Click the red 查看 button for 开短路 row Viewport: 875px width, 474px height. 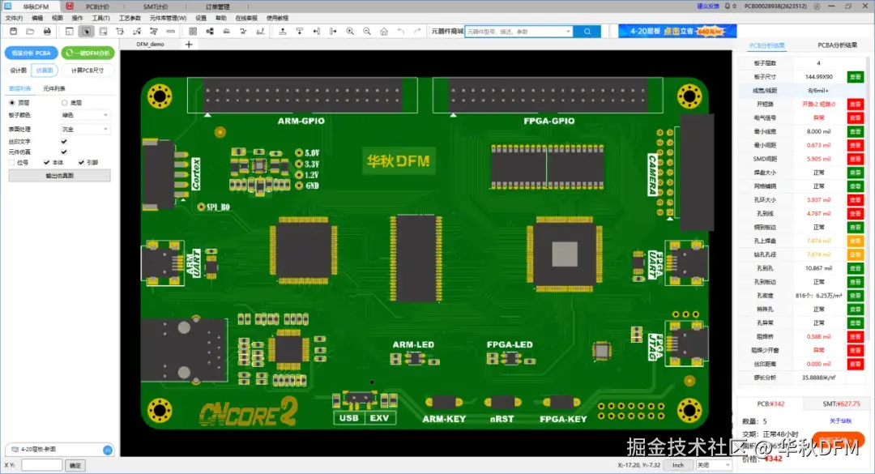pos(856,105)
